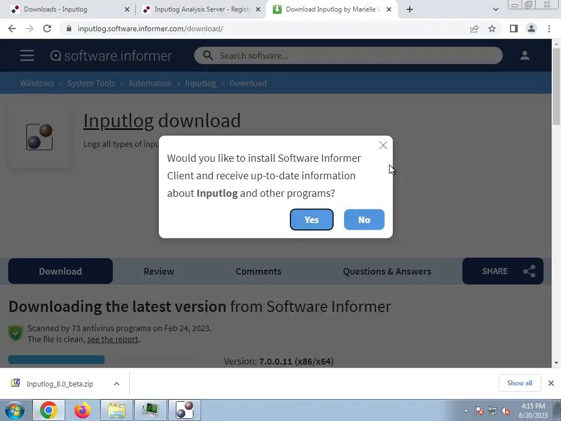Go back with the browser back arrow
Image resolution: width=561 pixels, height=421 pixels.
click(12, 29)
